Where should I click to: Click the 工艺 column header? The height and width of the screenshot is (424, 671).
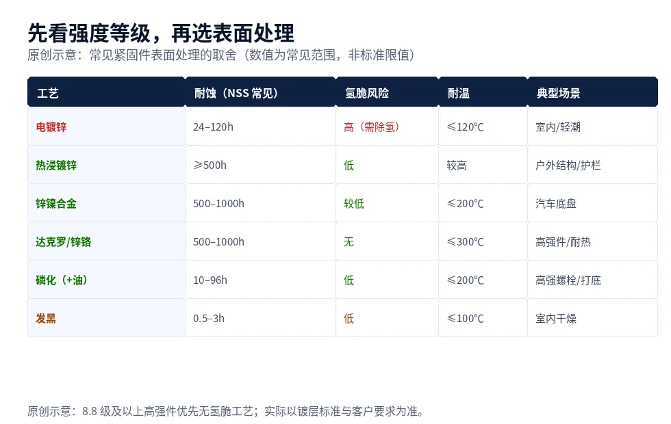(x=106, y=92)
